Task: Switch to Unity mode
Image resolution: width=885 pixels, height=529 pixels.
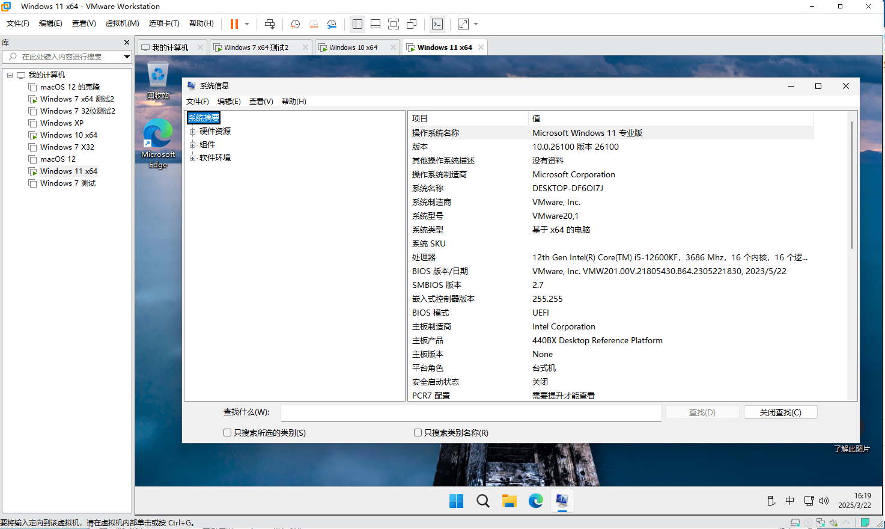Action: tap(412, 24)
